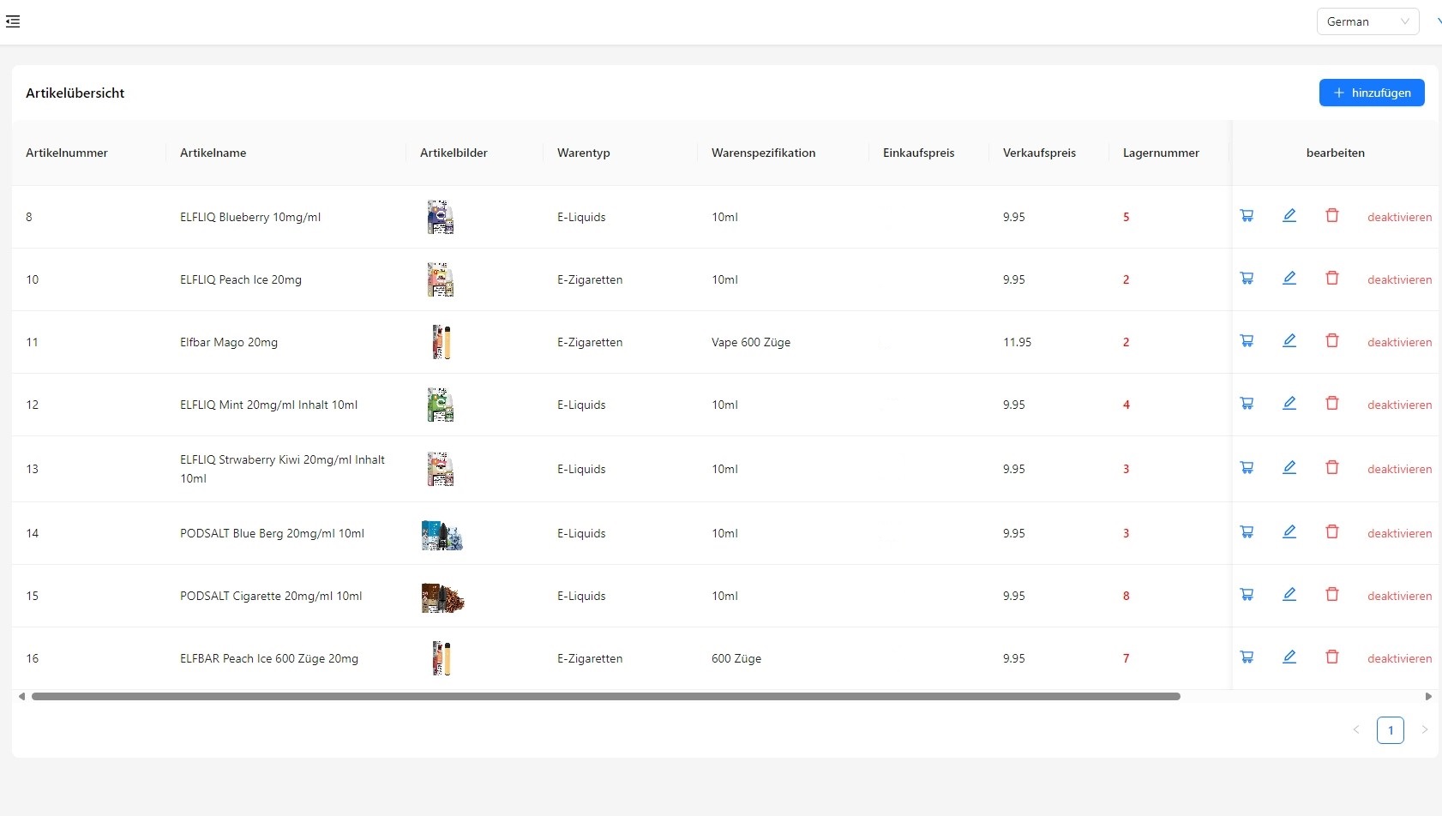Delete PODSALT Blue Berg via trash icon
Image resolution: width=1442 pixels, height=816 pixels.
click(1332, 532)
